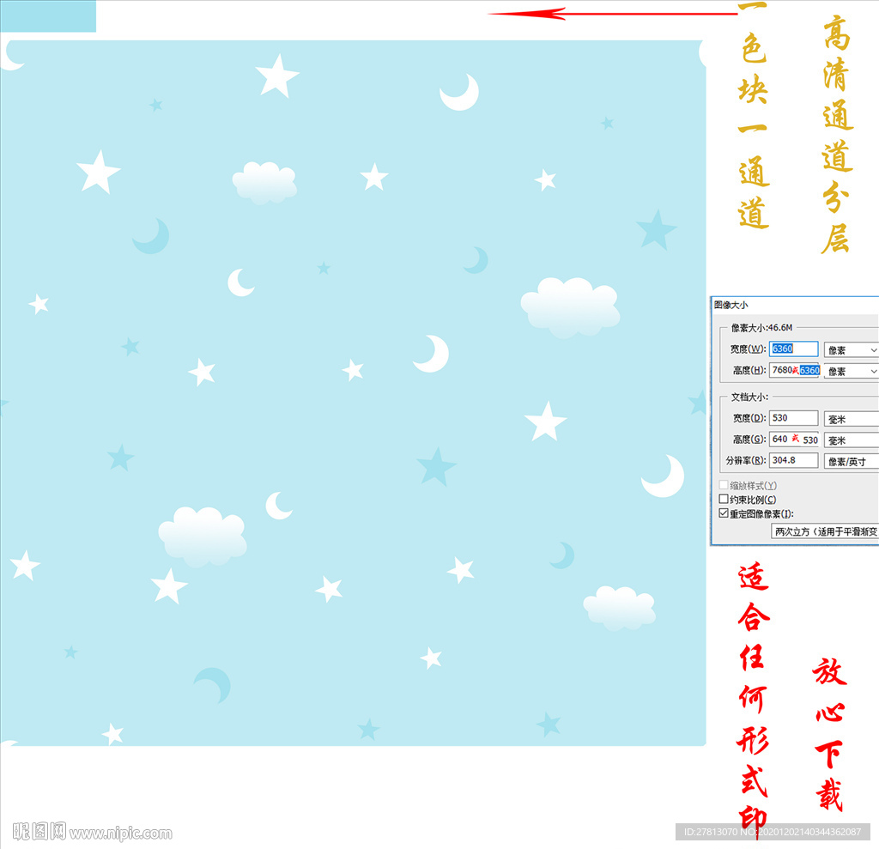
Task: Open the pixel width unit dropdown 像素
Action: click(851, 350)
